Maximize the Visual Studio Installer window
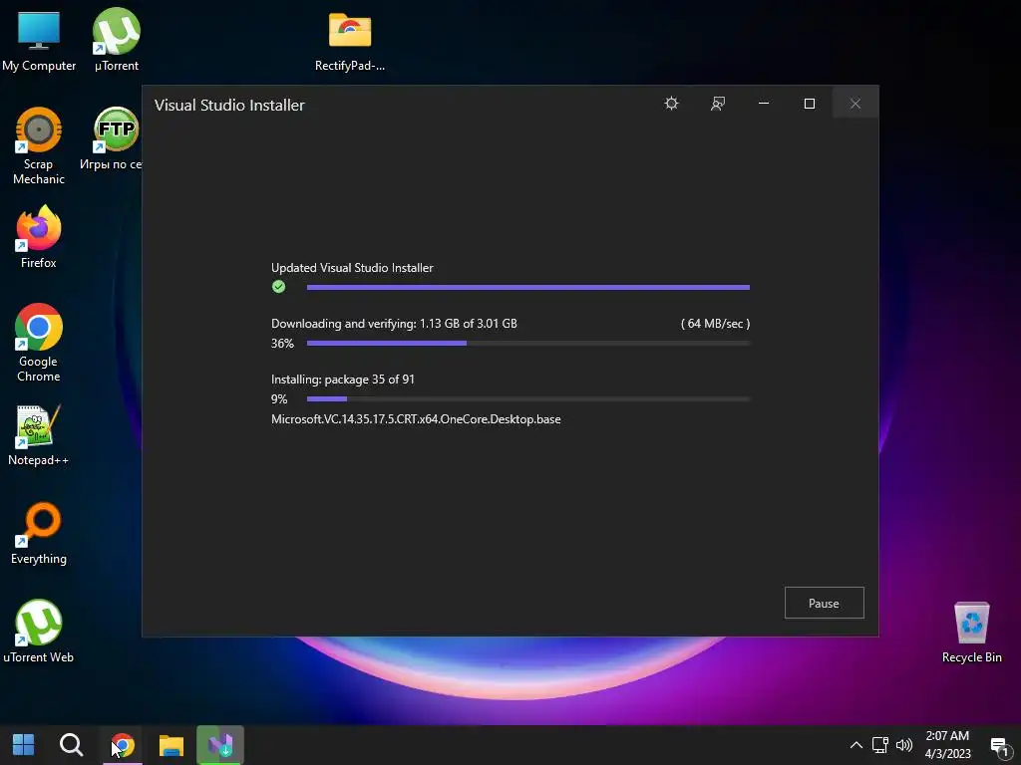Image resolution: width=1021 pixels, height=765 pixels. point(810,104)
